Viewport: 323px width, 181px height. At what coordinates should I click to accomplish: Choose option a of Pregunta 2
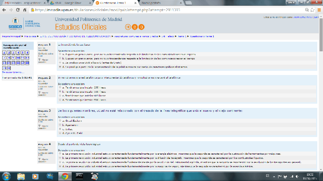click(60, 87)
